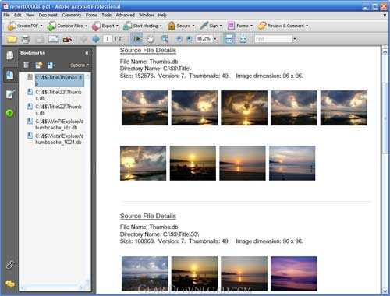Screen dimensions: 390x296
Task: Go to next page arrow
Action: pyautogui.click(x=96, y=39)
